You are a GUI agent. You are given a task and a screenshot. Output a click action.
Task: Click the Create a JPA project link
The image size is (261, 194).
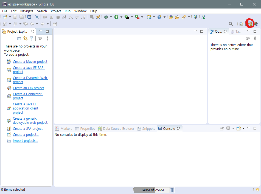[x=28, y=129]
